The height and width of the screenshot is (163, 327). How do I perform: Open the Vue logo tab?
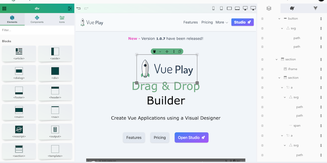tap(315, 8)
